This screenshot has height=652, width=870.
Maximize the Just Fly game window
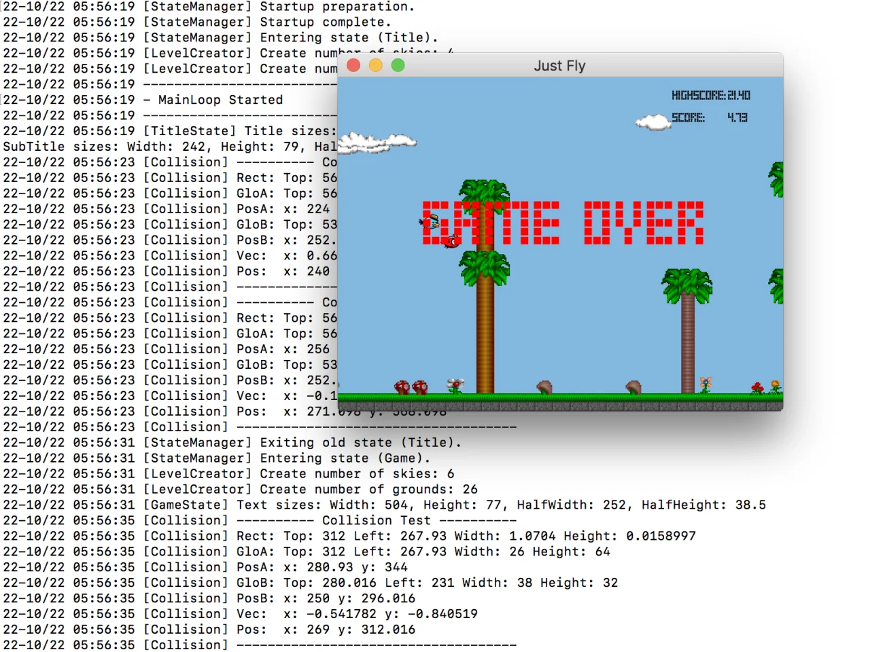(x=398, y=65)
